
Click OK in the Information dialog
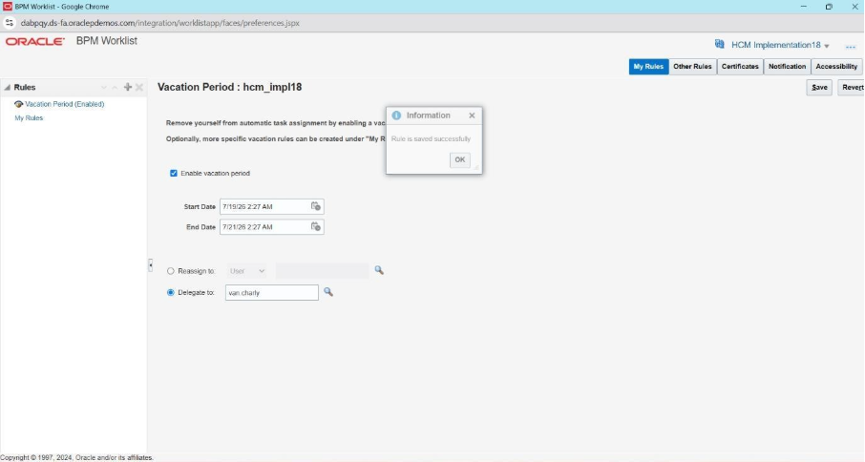[459, 159]
